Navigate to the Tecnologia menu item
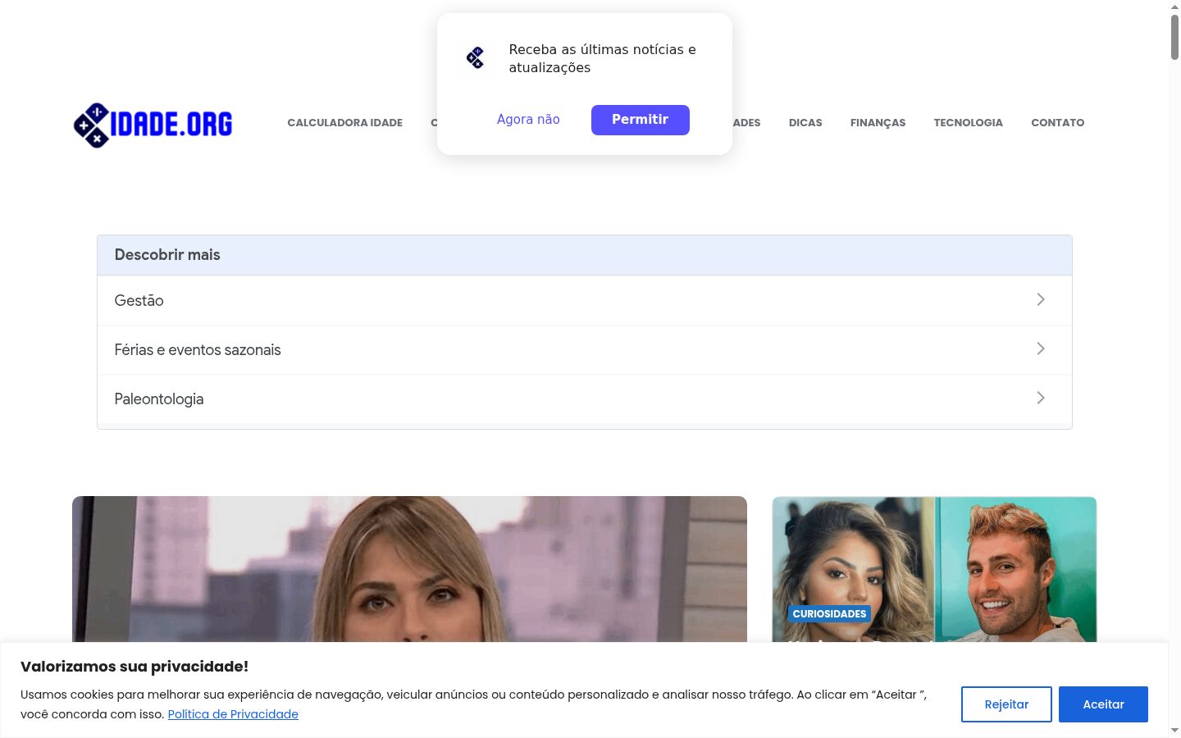1181x738 pixels. tap(968, 122)
